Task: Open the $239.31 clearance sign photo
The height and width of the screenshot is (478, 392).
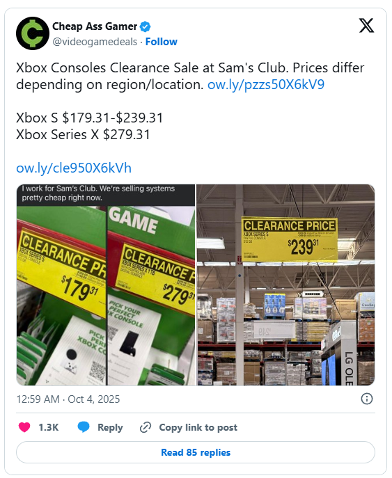Action: click(x=286, y=285)
